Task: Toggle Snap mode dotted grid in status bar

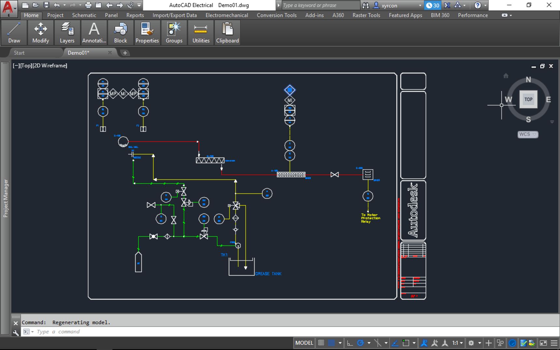Action: pos(331,343)
